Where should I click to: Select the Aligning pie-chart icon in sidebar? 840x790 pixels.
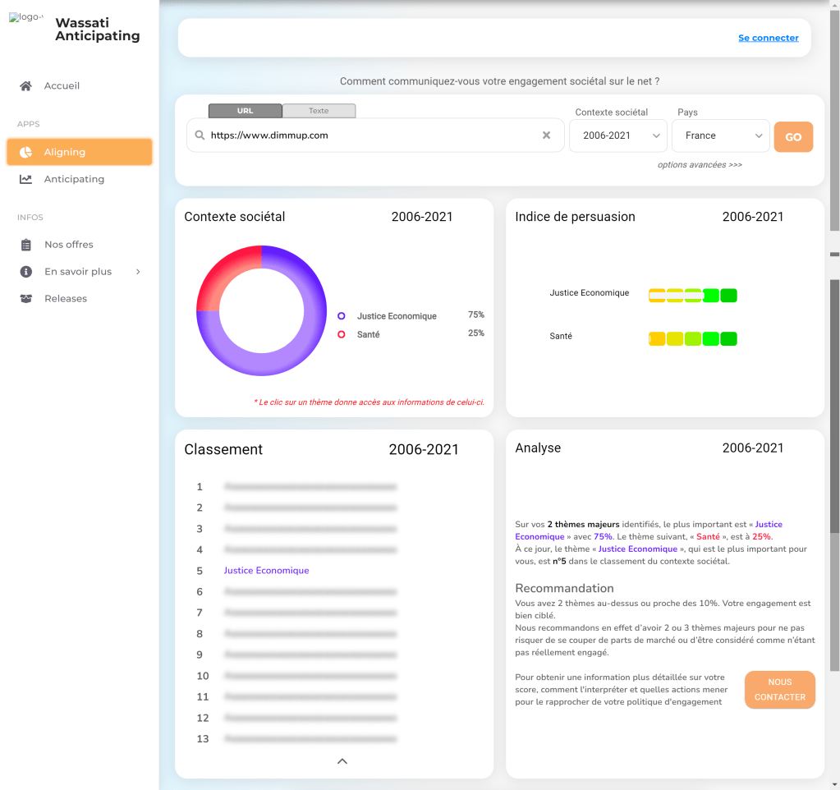click(25, 151)
